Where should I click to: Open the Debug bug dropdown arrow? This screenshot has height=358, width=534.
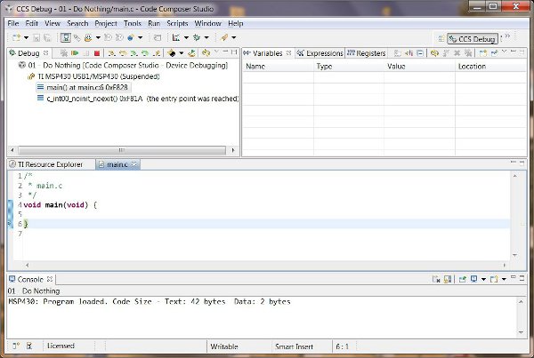pyautogui.click(x=206, y=37)
